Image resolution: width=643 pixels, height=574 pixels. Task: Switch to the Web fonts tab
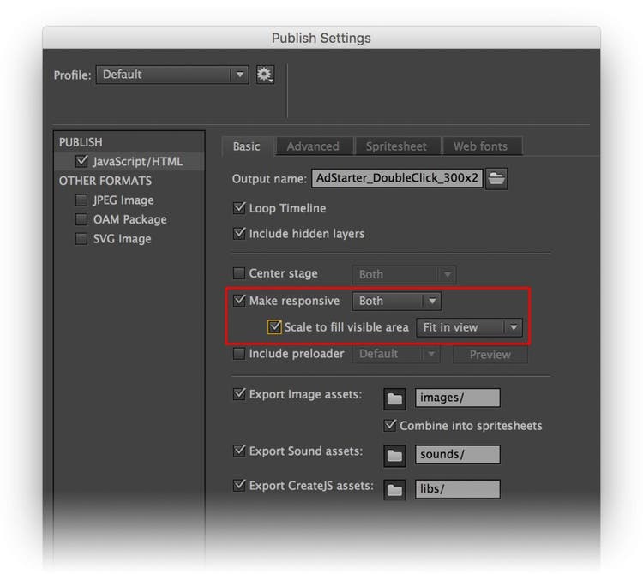(481, 146)
